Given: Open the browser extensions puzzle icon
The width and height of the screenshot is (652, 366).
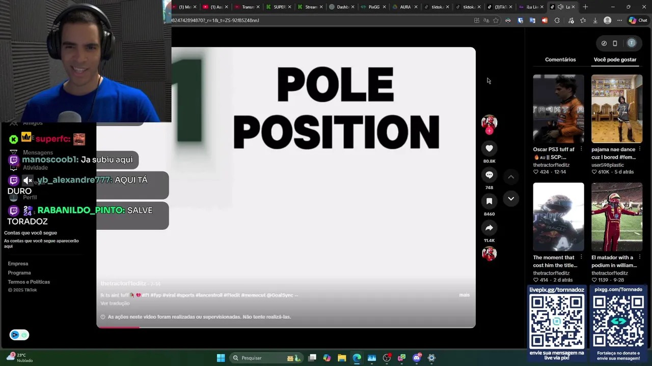Looking at the screenshot, I should coord(557,20).
